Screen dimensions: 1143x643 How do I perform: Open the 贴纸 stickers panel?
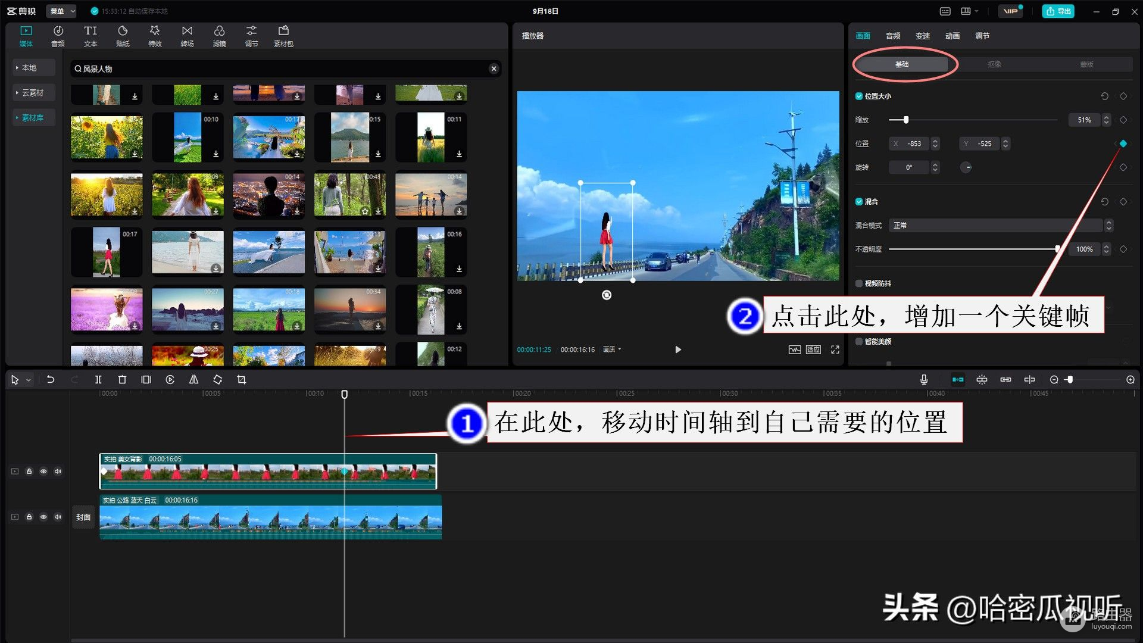(123, 36)
